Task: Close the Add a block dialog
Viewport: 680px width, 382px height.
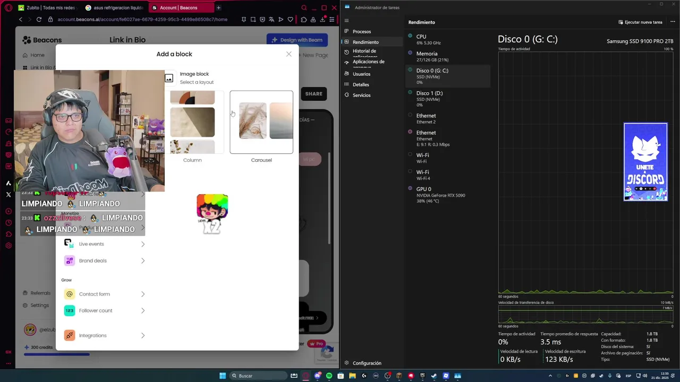Action: 288,54
